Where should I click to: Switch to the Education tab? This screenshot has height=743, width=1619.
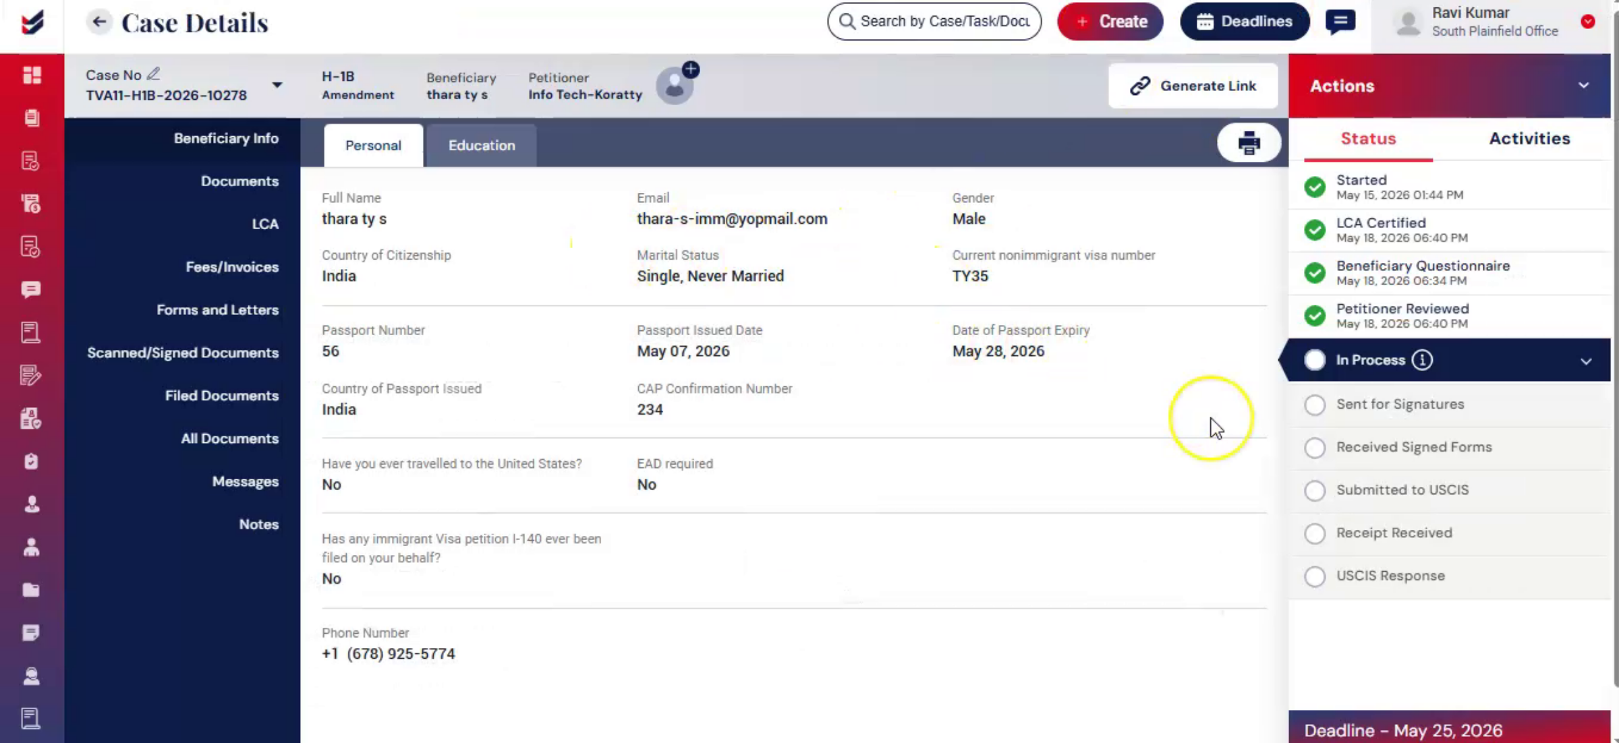(x=482, y=146)
